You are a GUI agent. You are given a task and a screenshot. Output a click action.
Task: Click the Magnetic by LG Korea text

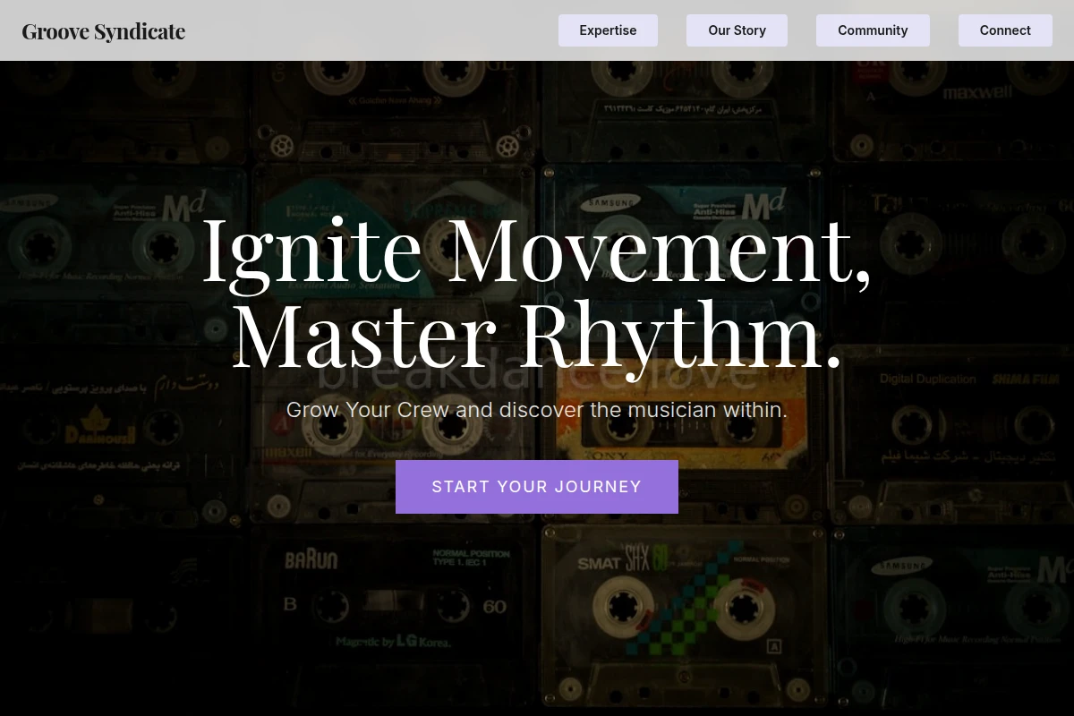(x=394, y=642)
